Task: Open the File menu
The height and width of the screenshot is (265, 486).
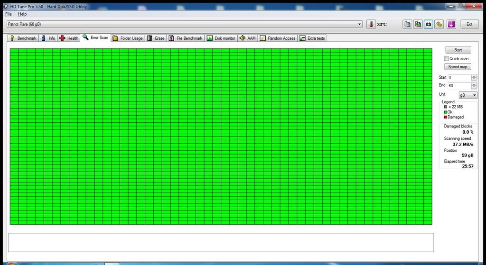Action: click(x=9, y=14)
